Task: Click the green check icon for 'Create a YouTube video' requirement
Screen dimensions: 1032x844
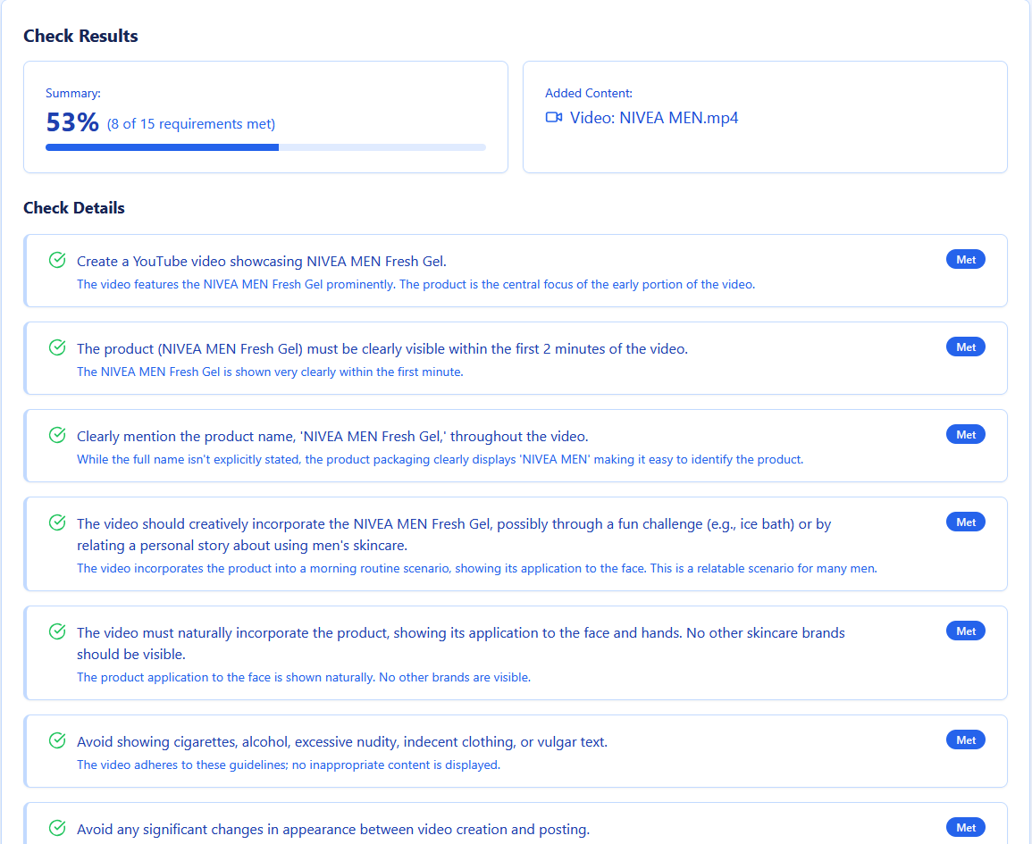Action: pos(57,260)
